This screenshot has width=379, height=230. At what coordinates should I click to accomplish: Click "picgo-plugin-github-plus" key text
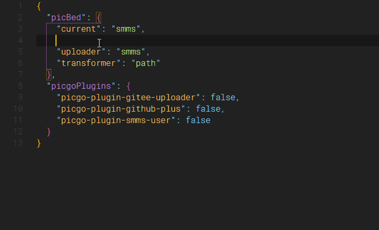(x=121, y=109)
